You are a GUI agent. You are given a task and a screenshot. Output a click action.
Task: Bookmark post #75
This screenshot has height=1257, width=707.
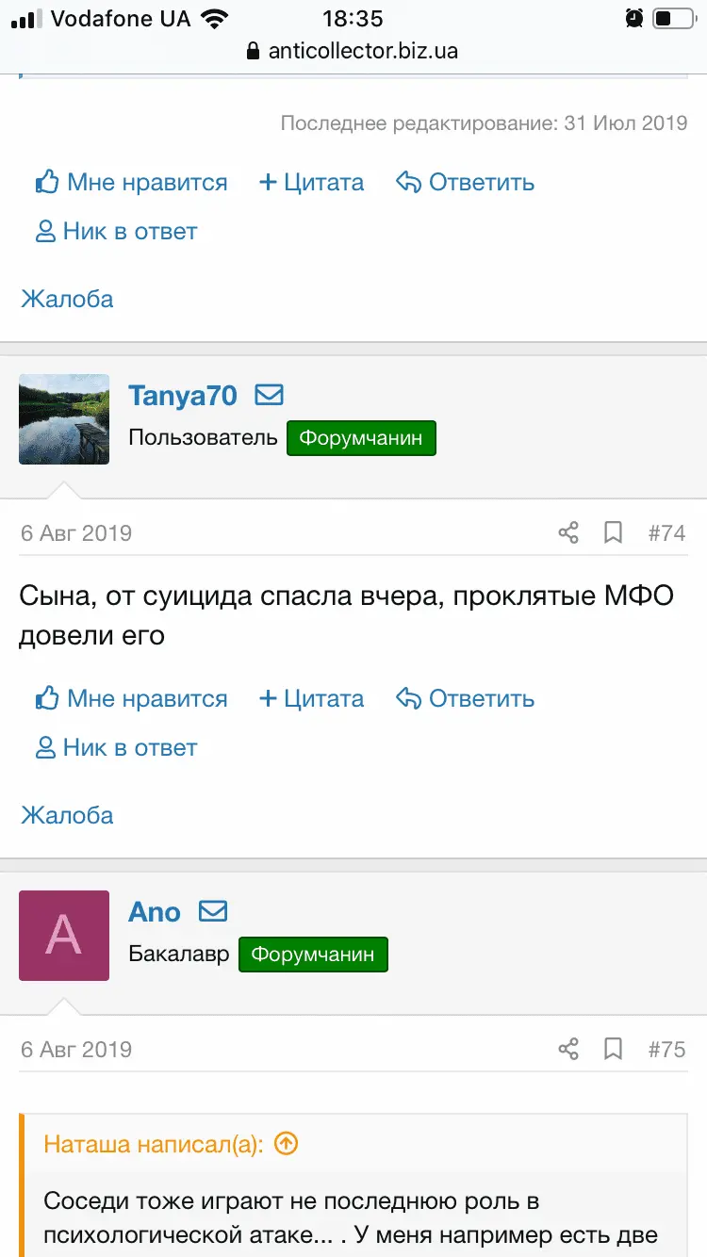point(613,1048)
